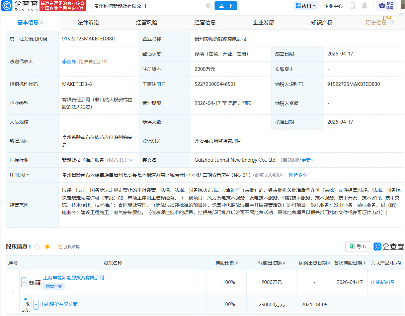Screen dimensions: 405x316
Task: Click the 查一下 search button
Action: [226, 6]
